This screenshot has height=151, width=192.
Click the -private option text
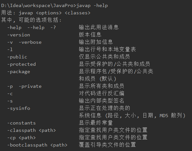[30, 87]
